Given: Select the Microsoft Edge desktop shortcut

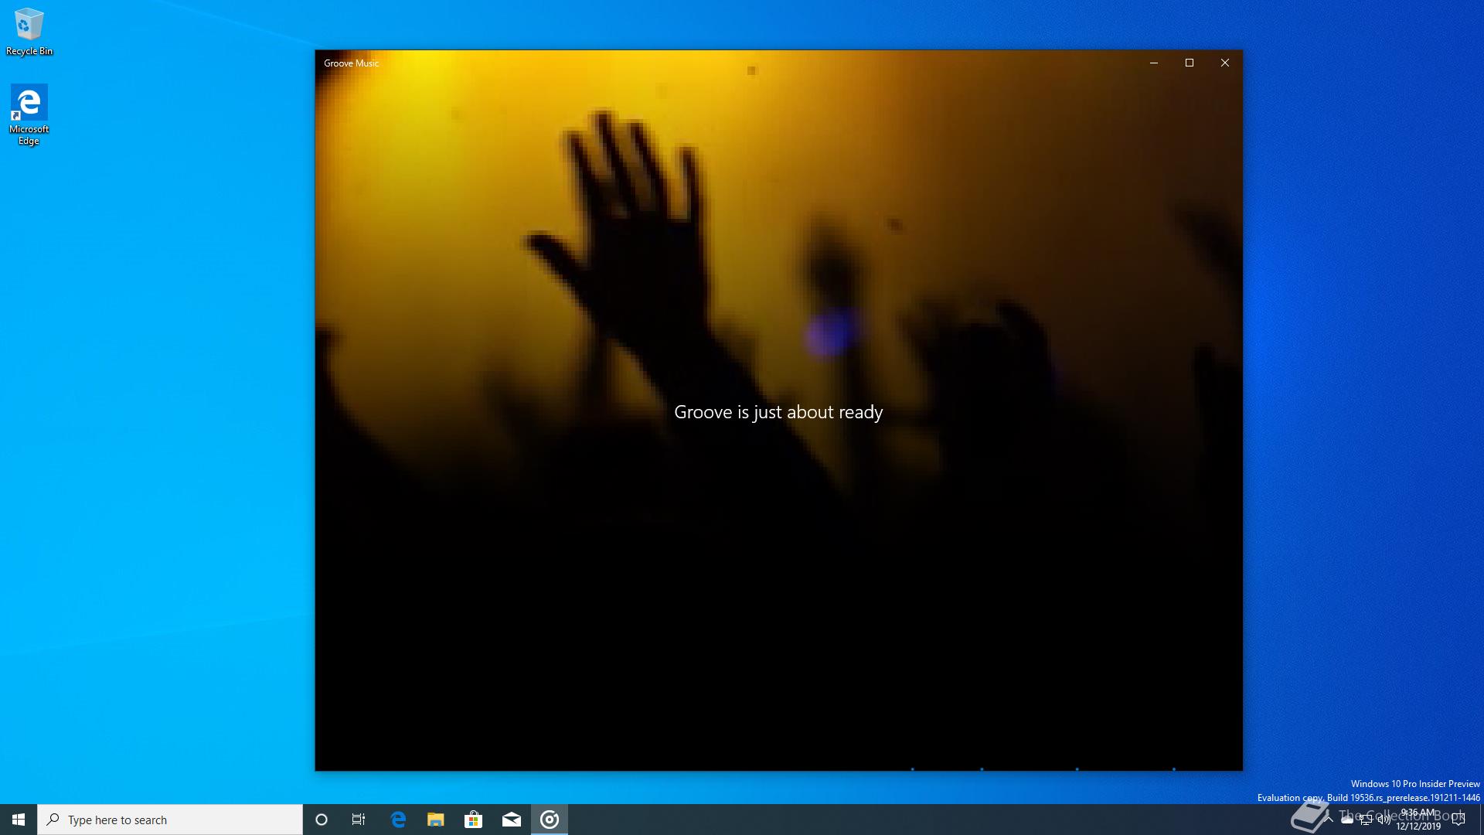Looking at the screenshot, I should tap(29, 114).
